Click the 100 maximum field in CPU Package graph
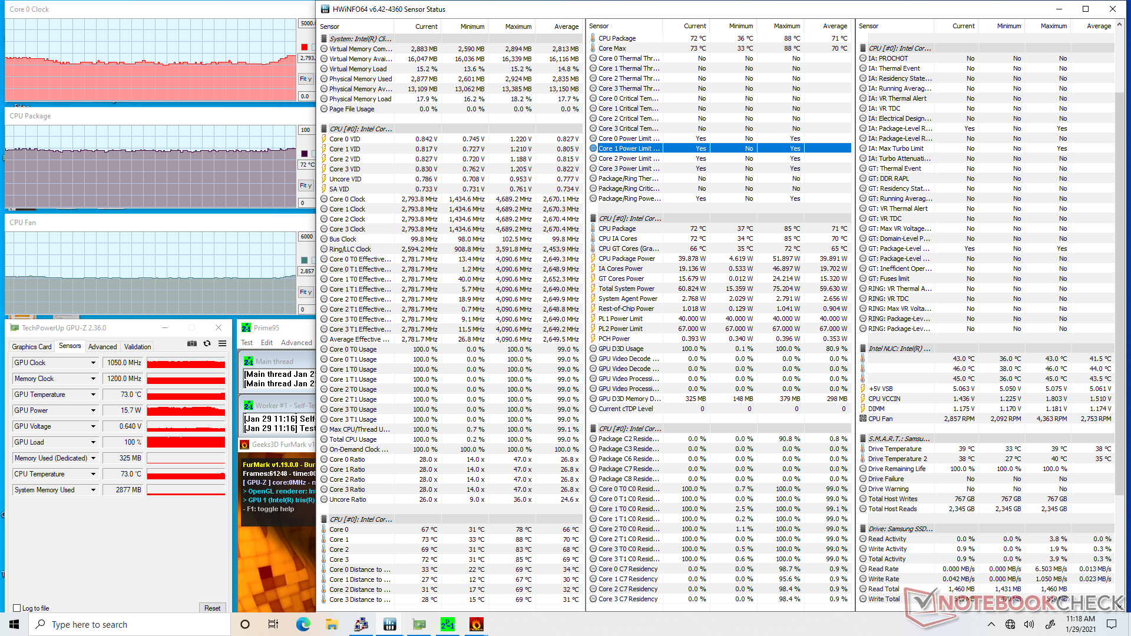The height and width of the screenshot is (636, 1131). tap(307, 130)
